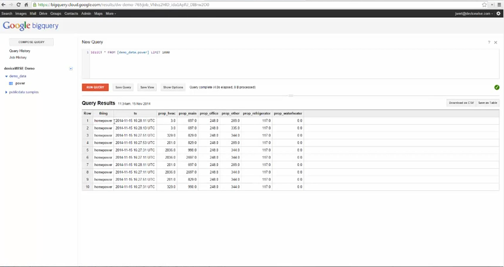The image size is (504, 267).
Task: Open the settings gear in Google bar
Action: (x=498, y=14)
